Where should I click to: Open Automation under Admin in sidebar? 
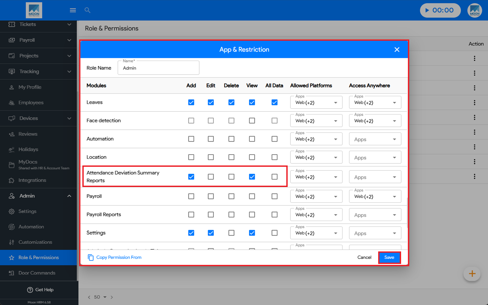click(x=31, y=227)
